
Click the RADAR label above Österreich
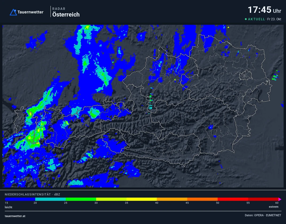[x=59, y=9]
